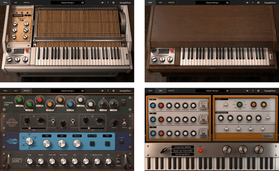Open gear settings in the open-lid Tron window
Image resolution: width=279 pixels, height=171 pixels.
tap(113, 3)
